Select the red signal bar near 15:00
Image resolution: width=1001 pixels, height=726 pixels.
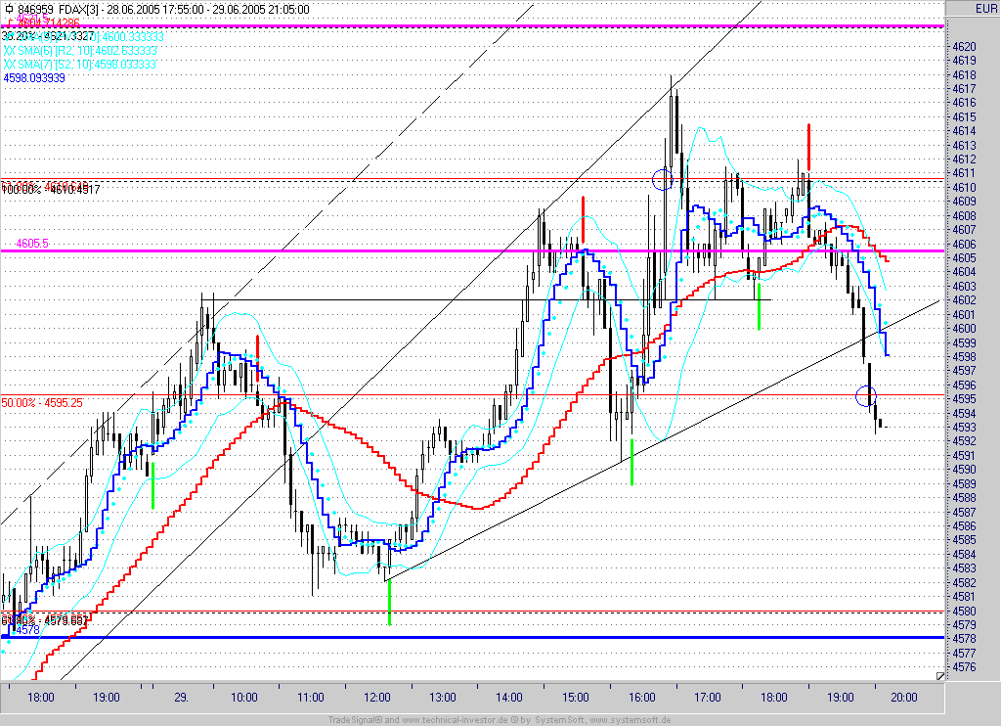[x=583, y=220]
